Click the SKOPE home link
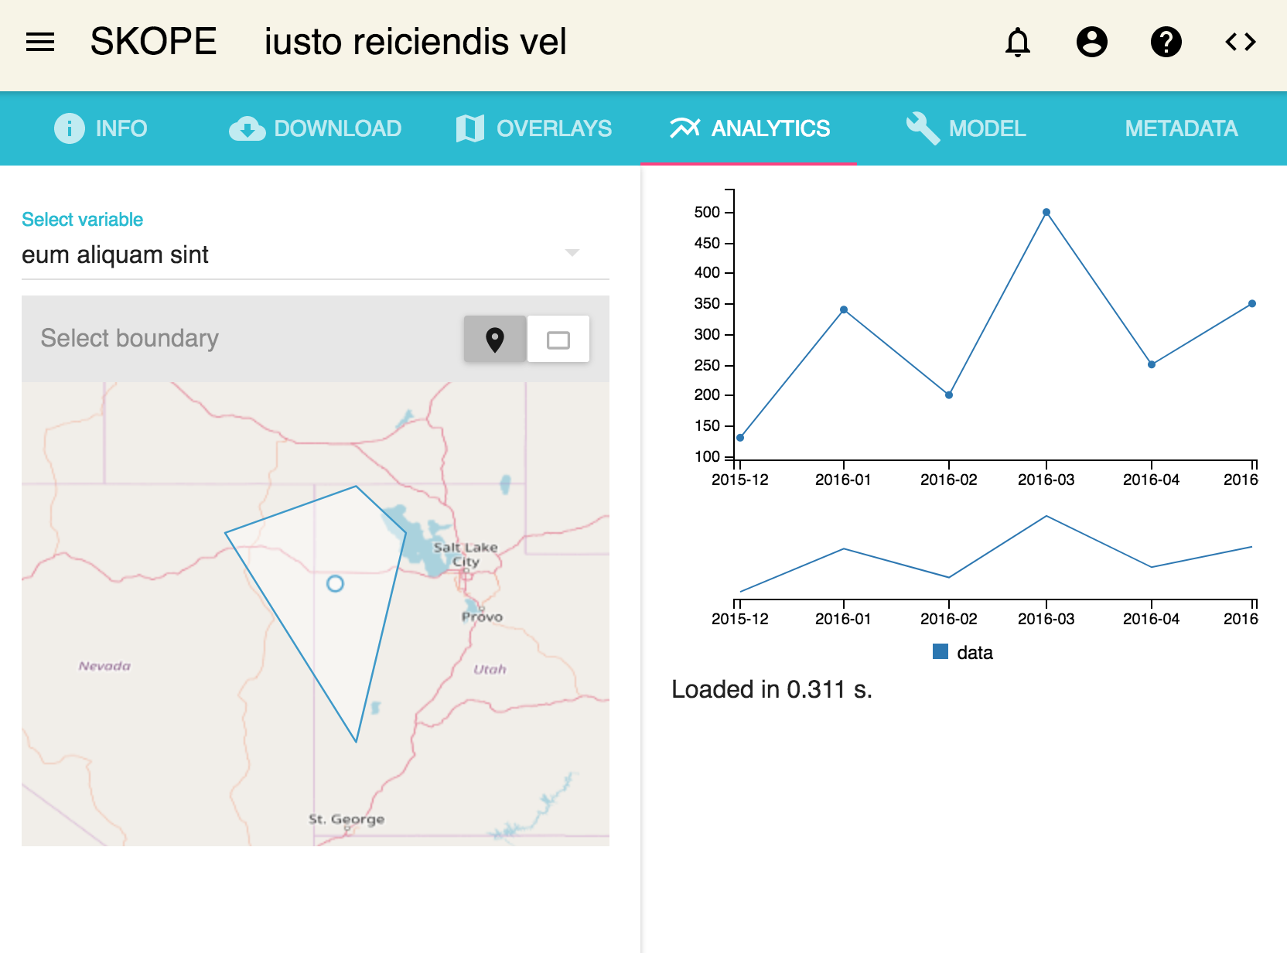This screenshot has height=953, width=1287. (x=152, y=42)
